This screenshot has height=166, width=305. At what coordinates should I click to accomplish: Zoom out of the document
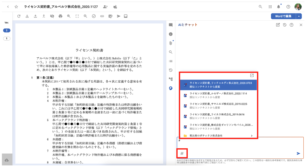tap(85, 16)
